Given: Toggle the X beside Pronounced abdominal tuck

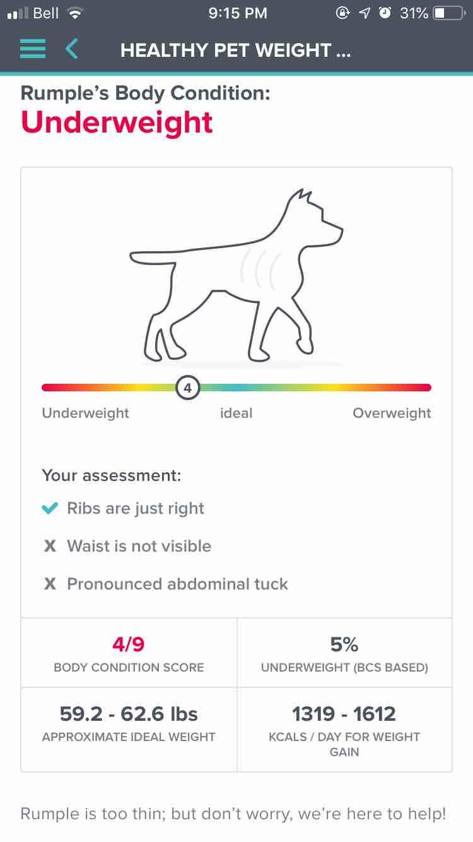Looking at the screenshot, I should coord(50,583).
